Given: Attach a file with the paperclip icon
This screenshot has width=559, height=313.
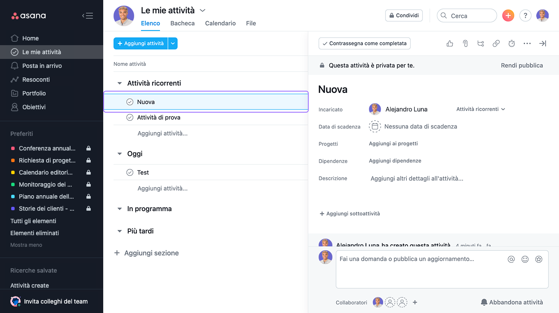Looking at the screenshot, I should (x=465, y=43).
